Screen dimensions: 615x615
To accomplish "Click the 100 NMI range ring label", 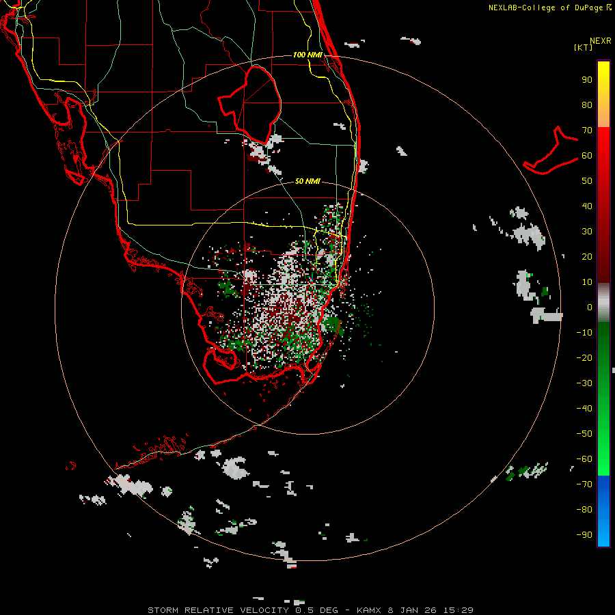I will 307,55.
